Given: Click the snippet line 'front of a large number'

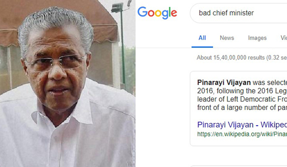Looking at the screenshot, I should (x=242, y=107).
